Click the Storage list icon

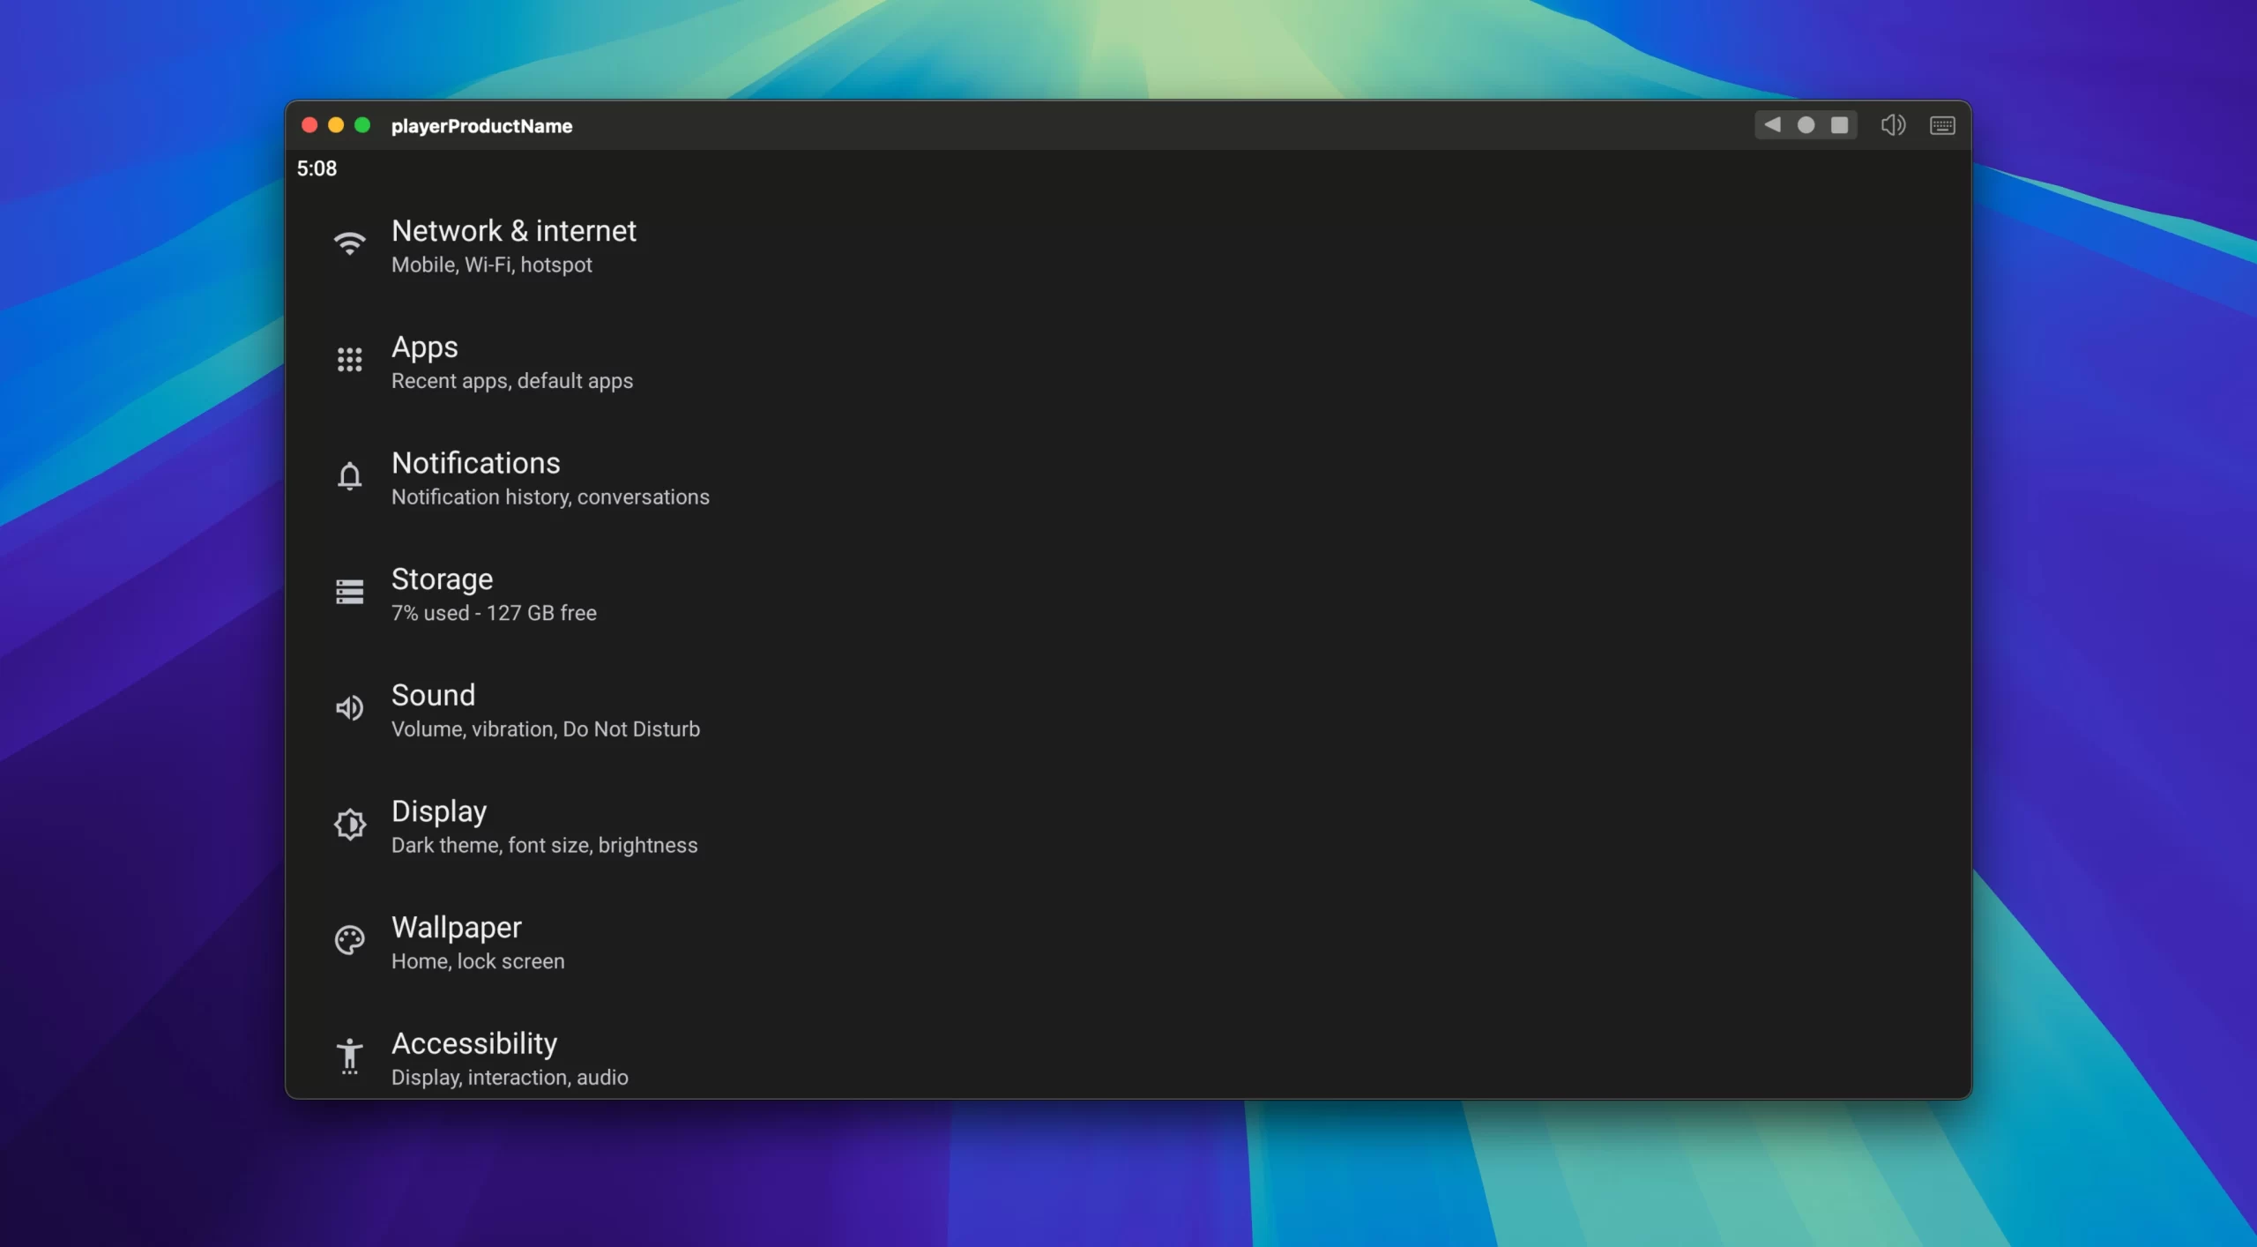point(349,592)
